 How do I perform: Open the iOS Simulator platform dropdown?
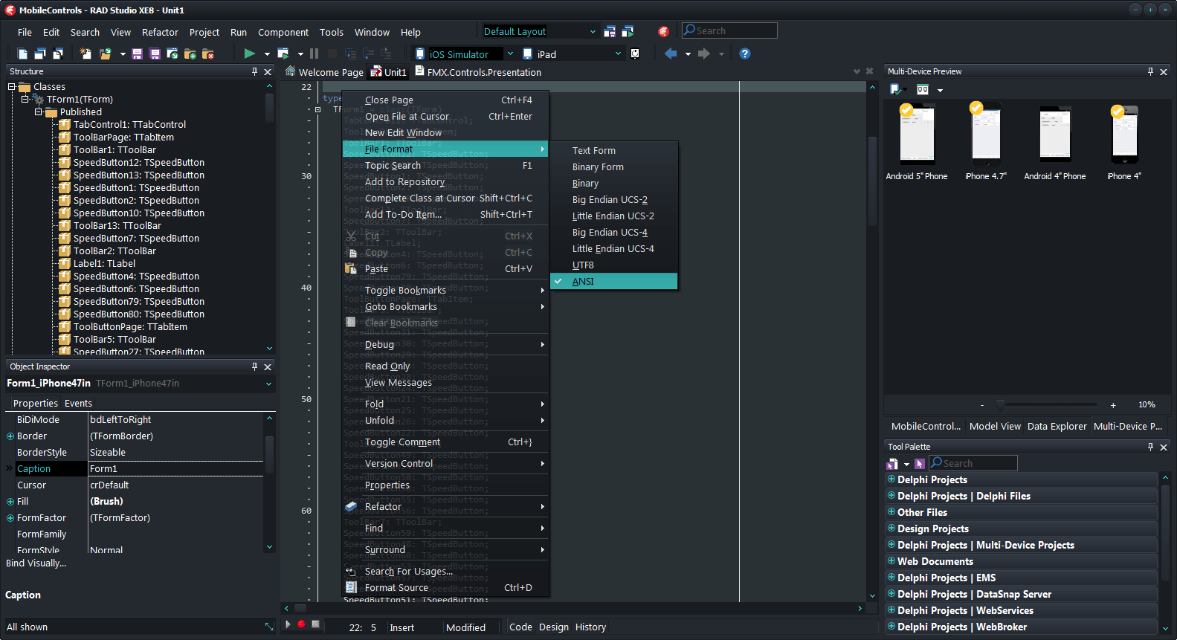tap(510, 54)
